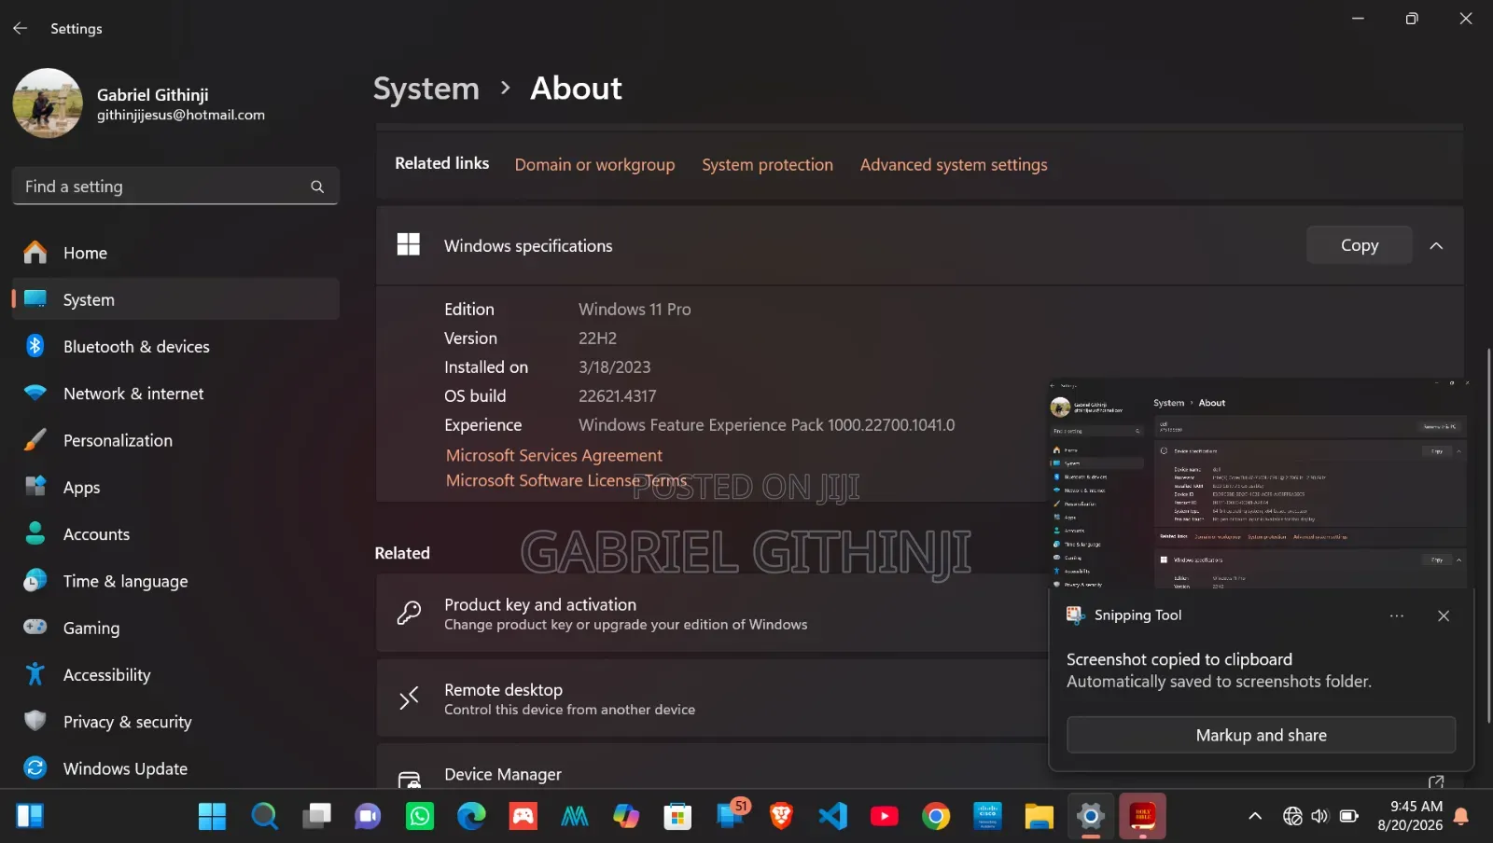Copy the Windows specifications
Viewport: 1493px width, 843px height.
point(1359,245)
